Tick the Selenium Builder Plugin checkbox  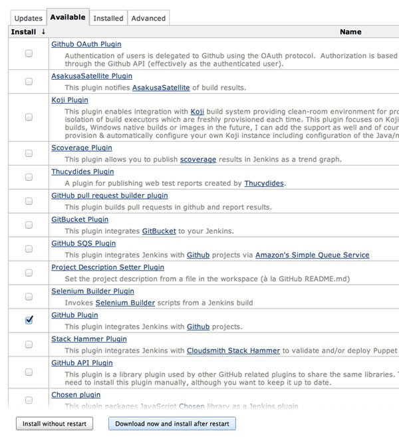(29, 297)
